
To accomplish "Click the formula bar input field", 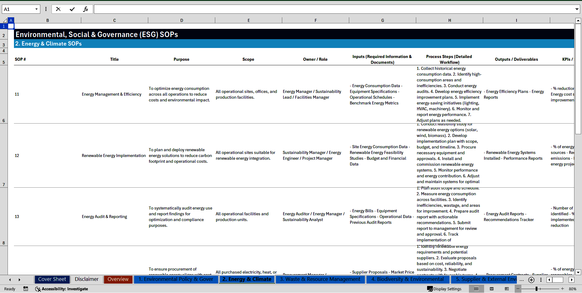I will 333,9.
